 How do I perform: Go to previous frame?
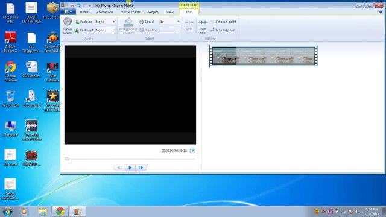point(119,168)
